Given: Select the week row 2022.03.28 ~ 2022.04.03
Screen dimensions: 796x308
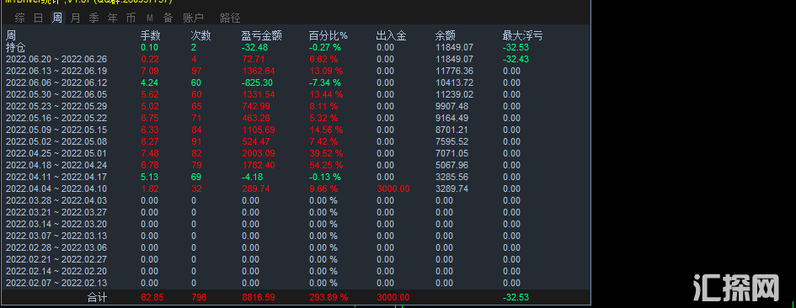Looking at the screenshot, I should pyautogui.click(x=56, y=200).
